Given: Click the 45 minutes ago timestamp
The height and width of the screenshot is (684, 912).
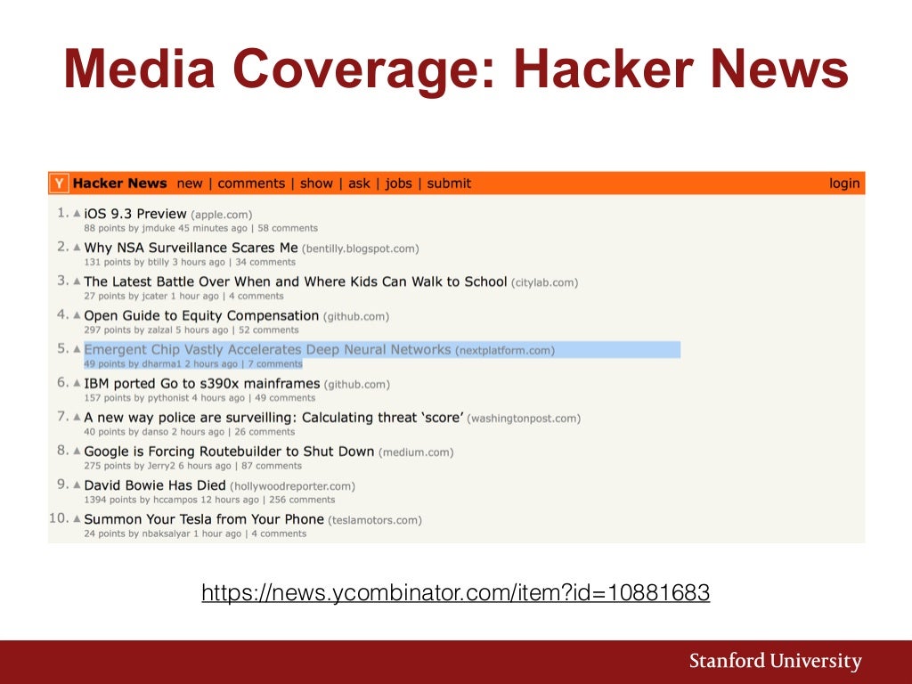Looking at the screenshot, I should point(213,228).
